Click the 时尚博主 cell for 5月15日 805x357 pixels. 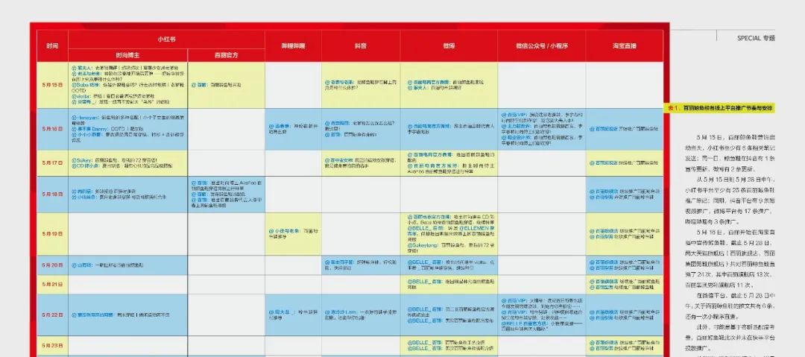128,85
